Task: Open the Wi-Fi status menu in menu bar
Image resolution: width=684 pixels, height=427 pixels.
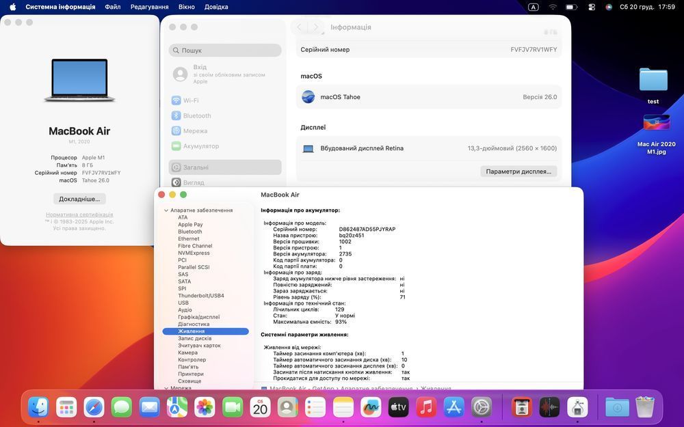Action: (x=553, y=7)
